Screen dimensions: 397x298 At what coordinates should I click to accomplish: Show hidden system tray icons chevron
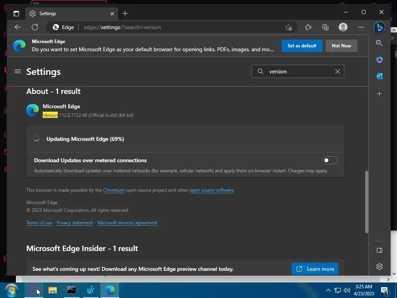coord(328,290)
